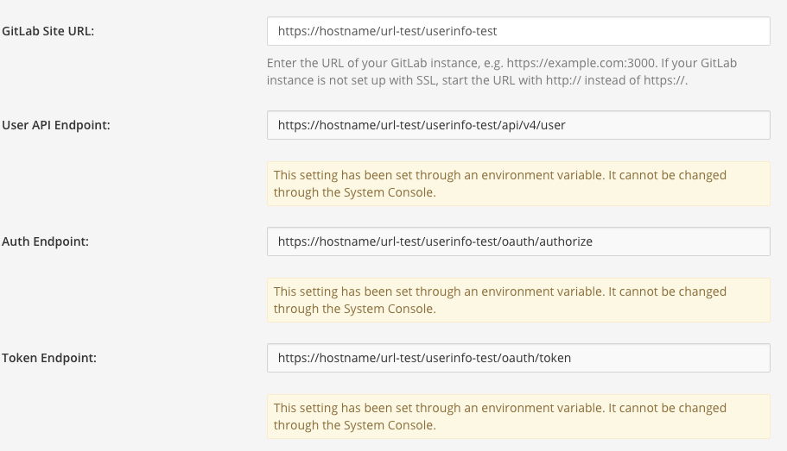Click the environment variable notice under Token Endpoint
The height and width of the screenshot is (451, 787).
tap(518, 417)
